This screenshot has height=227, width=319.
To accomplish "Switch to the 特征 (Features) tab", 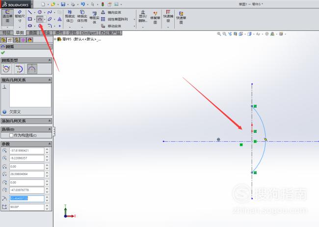I will 6,33.
